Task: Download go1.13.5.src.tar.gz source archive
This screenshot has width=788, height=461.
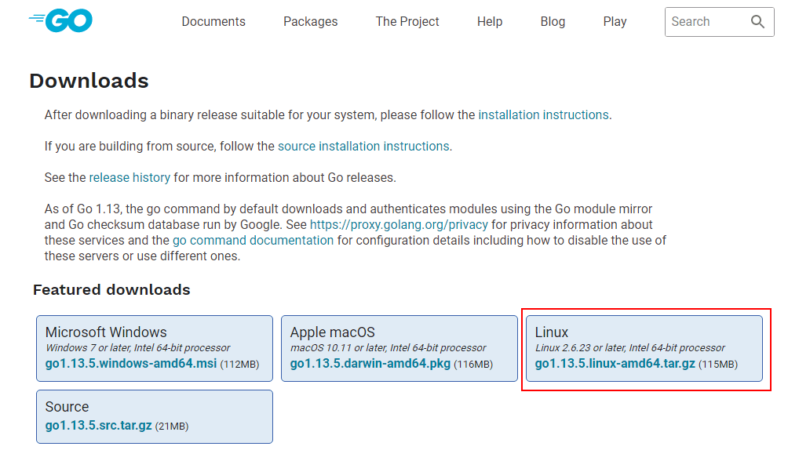Action: 99,426
